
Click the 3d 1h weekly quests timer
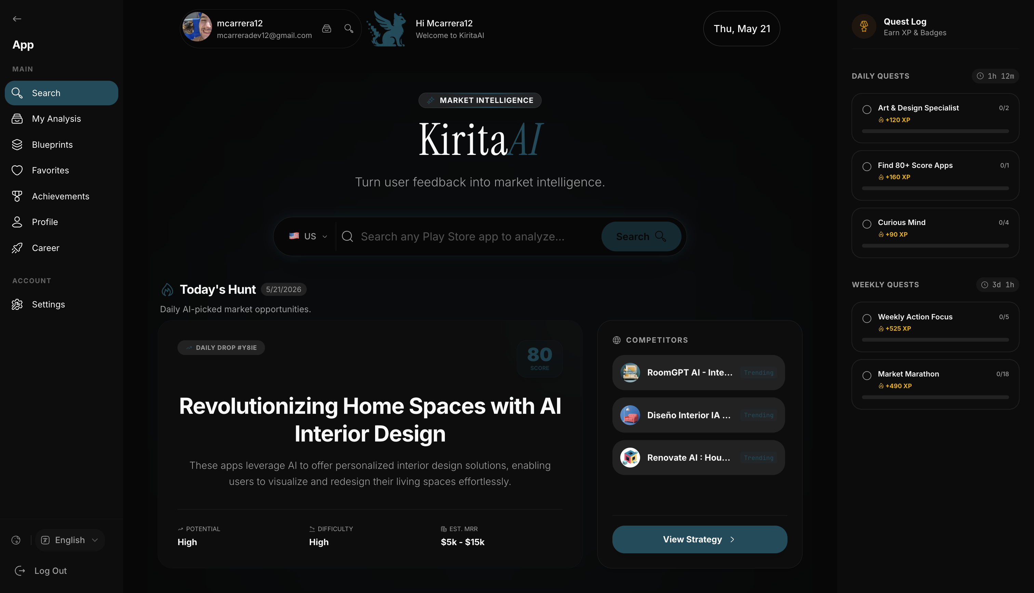[998, 285]
